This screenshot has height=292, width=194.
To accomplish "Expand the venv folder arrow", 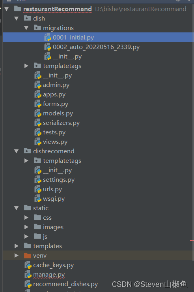I will coord(17,255).
